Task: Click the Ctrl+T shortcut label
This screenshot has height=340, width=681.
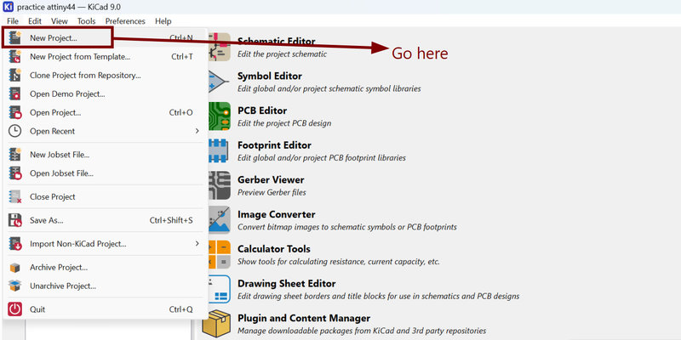Action: [x=182, y=56]
